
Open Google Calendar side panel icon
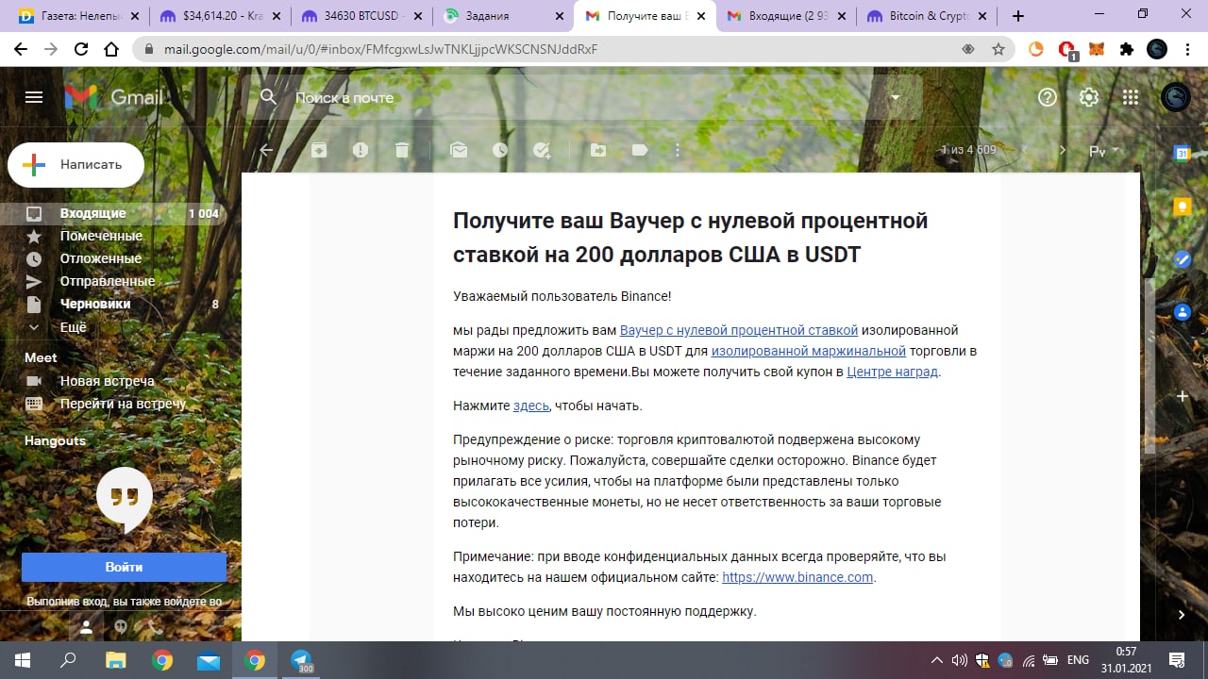tap(1182, 153)
